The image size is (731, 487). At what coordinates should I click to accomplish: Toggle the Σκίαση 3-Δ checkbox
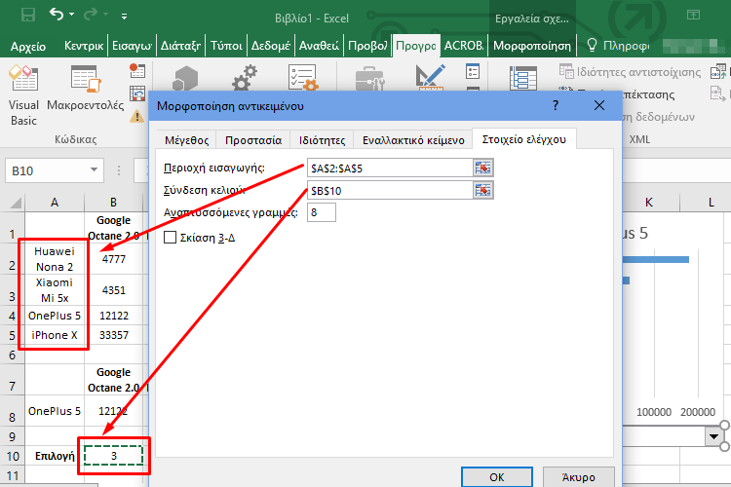point(171,237)
